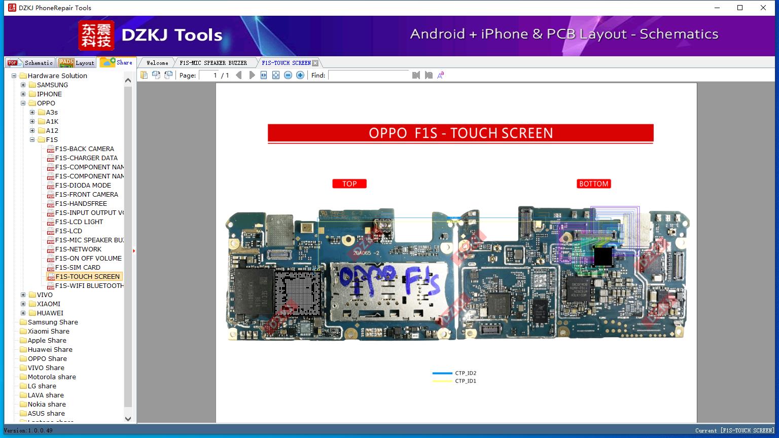Click the page number input field
This screenshot has height=438, width=779.
click(208, 75)
